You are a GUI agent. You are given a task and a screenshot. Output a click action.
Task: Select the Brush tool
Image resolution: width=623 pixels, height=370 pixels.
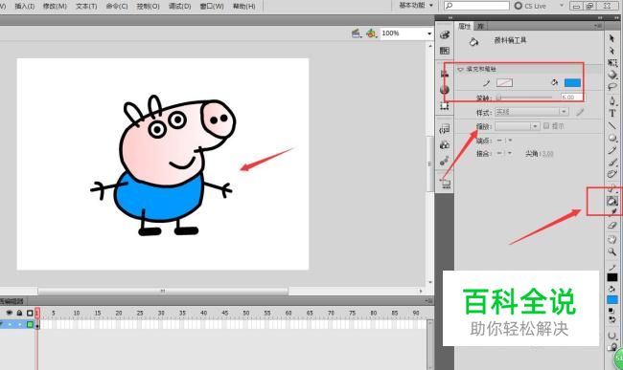(612, 162)
